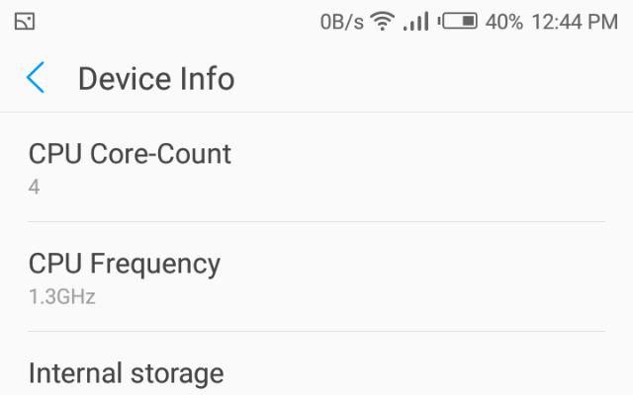Viewport: 633px width, 395px height.
Task: Tap the Wi-Fi signal icon
Action: pyautogui.click(x=383, y=21)
